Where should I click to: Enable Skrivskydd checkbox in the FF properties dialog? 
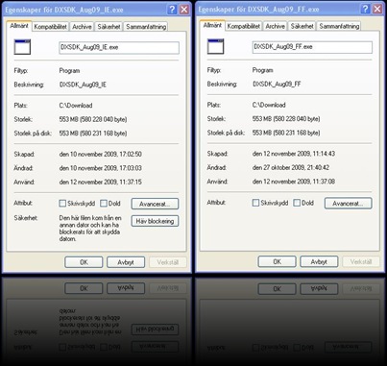255,203
